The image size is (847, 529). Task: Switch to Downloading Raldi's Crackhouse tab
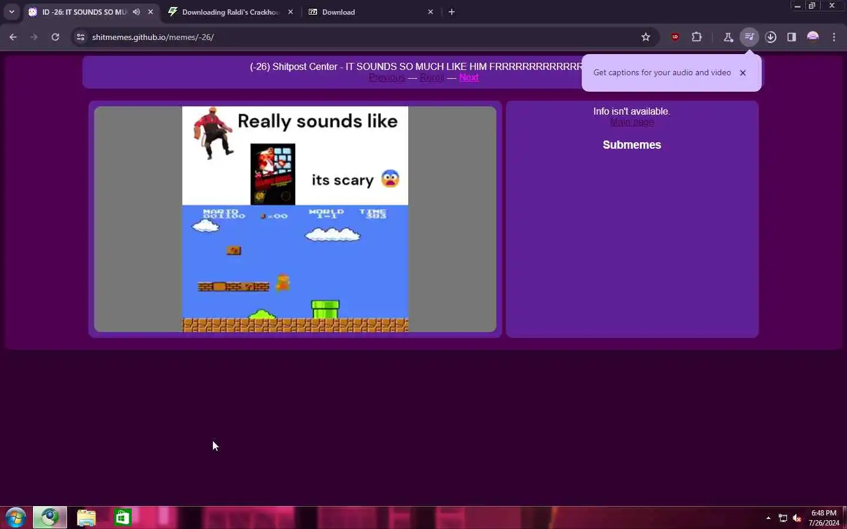click(229, 12)
